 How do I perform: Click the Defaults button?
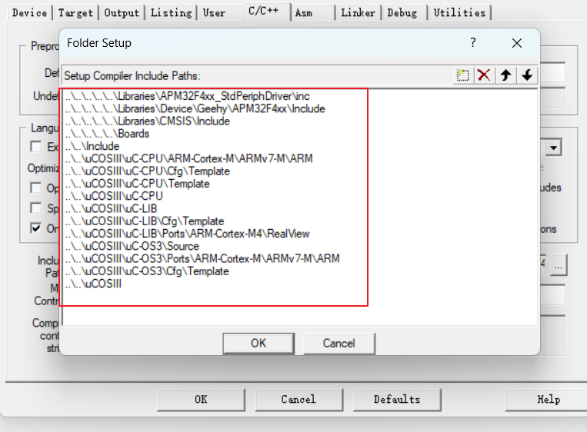click(397, 400)
